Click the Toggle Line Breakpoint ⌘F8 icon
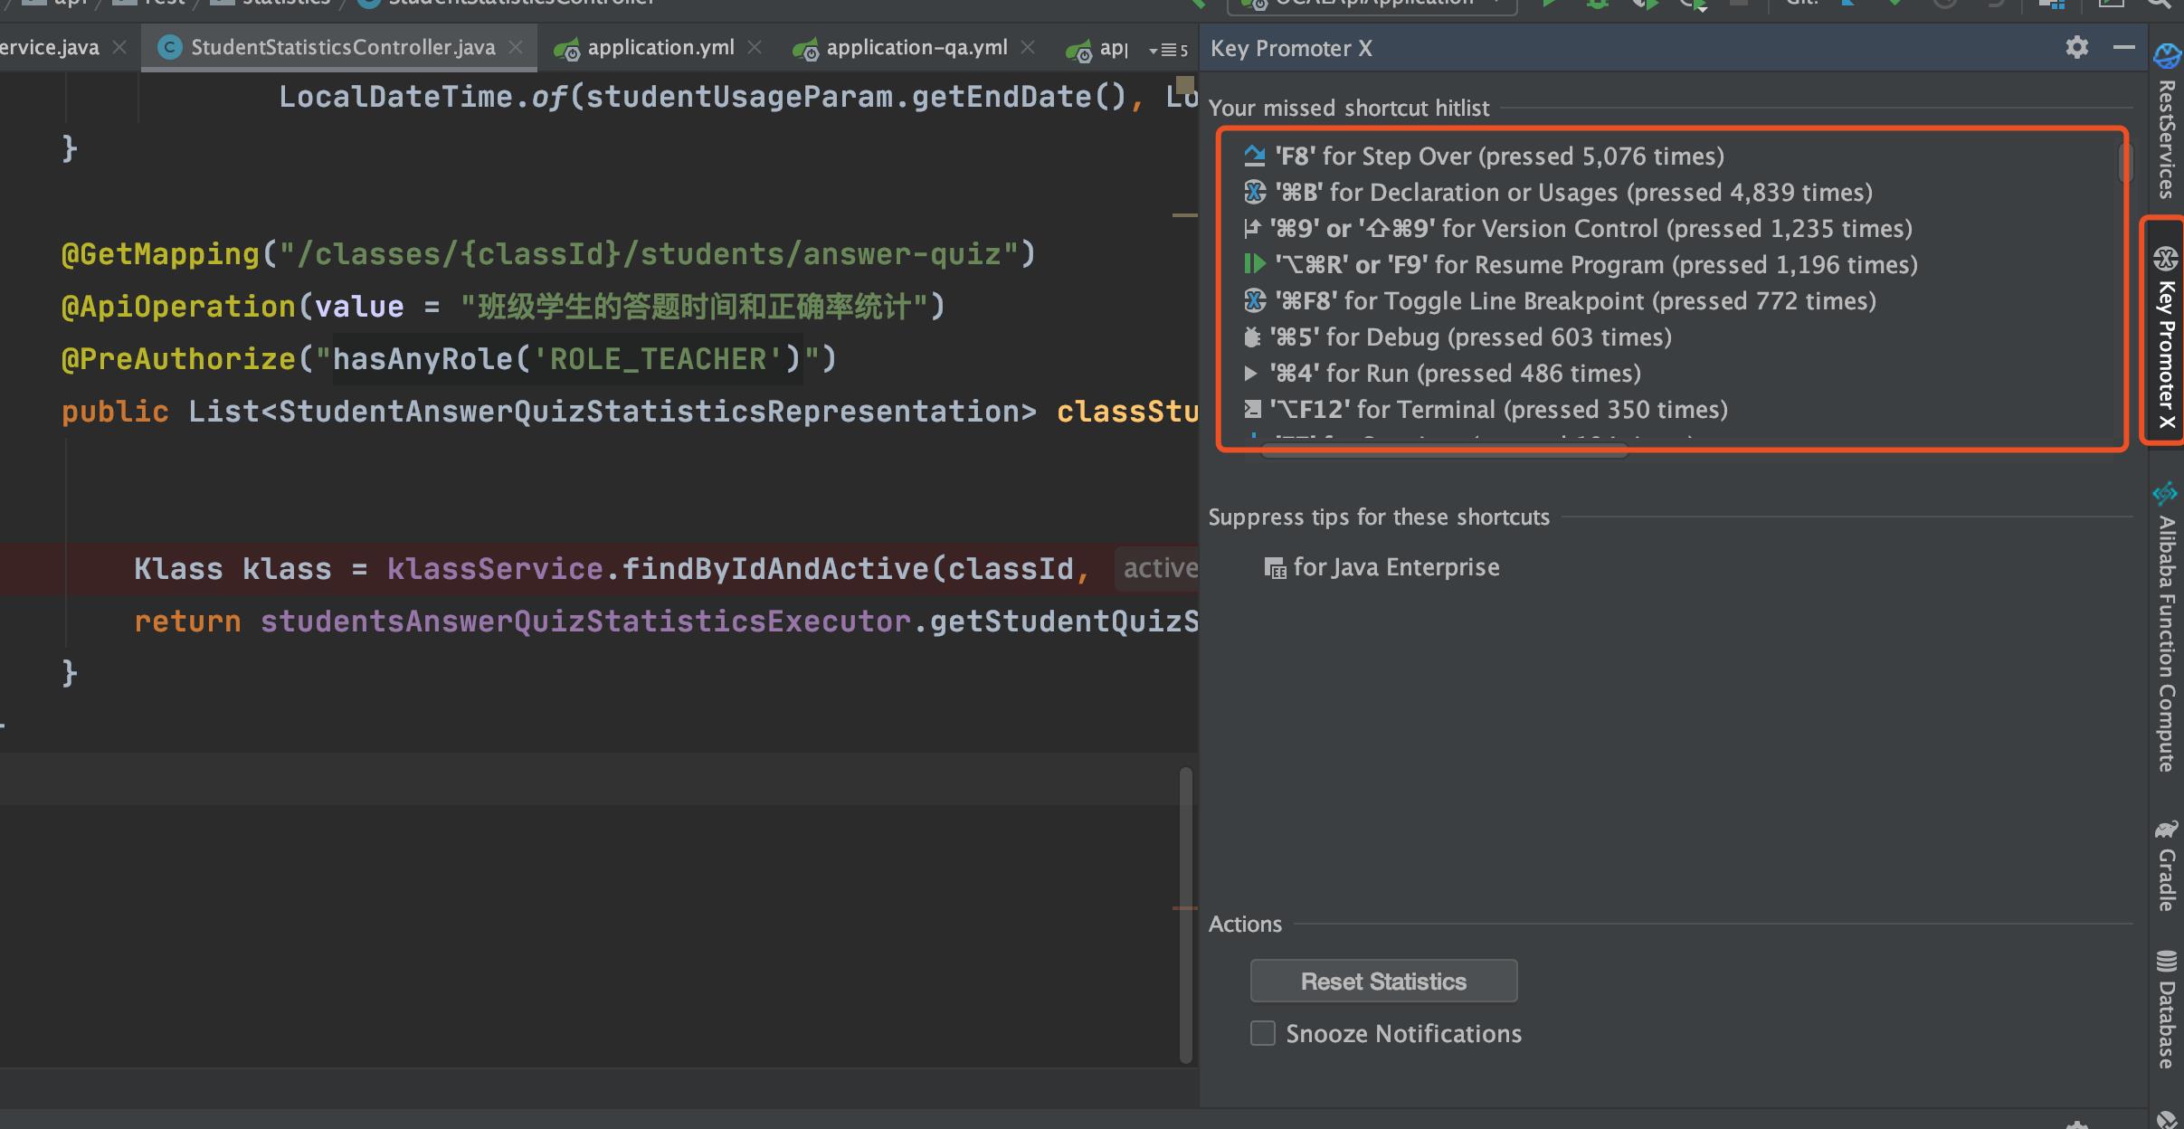The height and width of the screenshot is (1129, 2184). point(1251,301)
